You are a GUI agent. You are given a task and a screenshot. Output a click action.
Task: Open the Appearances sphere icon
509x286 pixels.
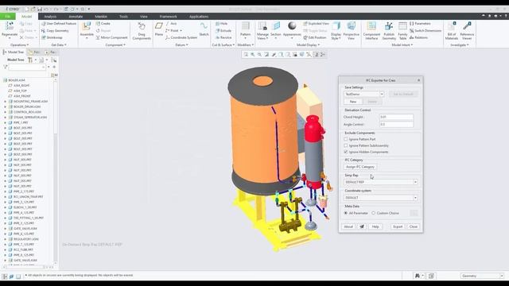292,26
